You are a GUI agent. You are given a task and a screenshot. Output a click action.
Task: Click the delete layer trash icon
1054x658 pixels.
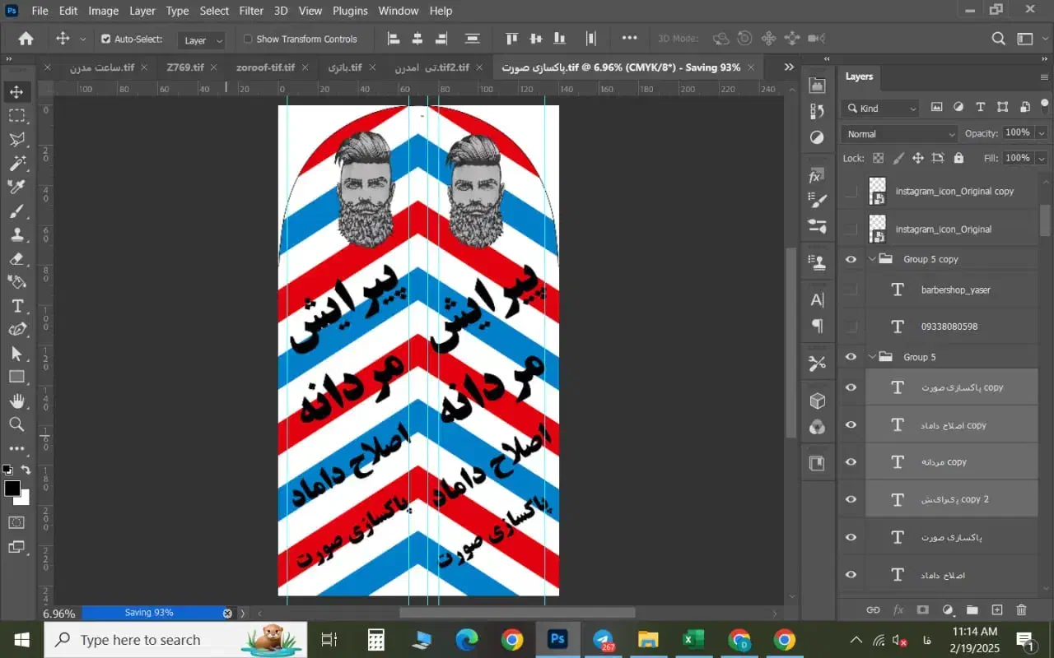[x=1021, y=609]
